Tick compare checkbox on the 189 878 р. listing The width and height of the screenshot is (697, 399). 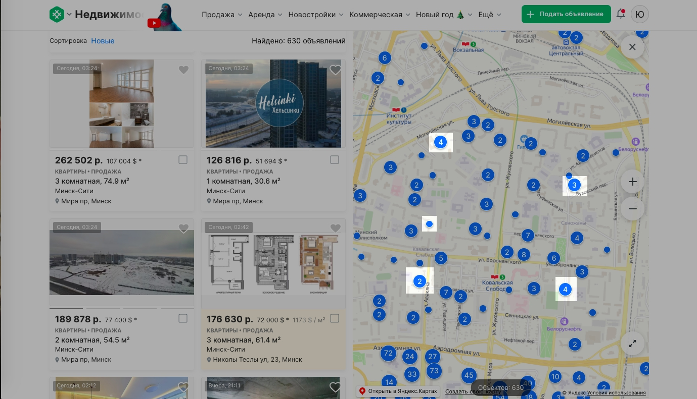tap(183, 319)
